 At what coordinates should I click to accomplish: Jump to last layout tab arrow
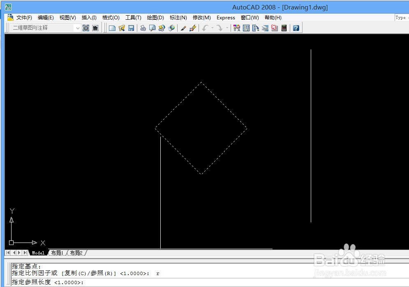point(25,252)
